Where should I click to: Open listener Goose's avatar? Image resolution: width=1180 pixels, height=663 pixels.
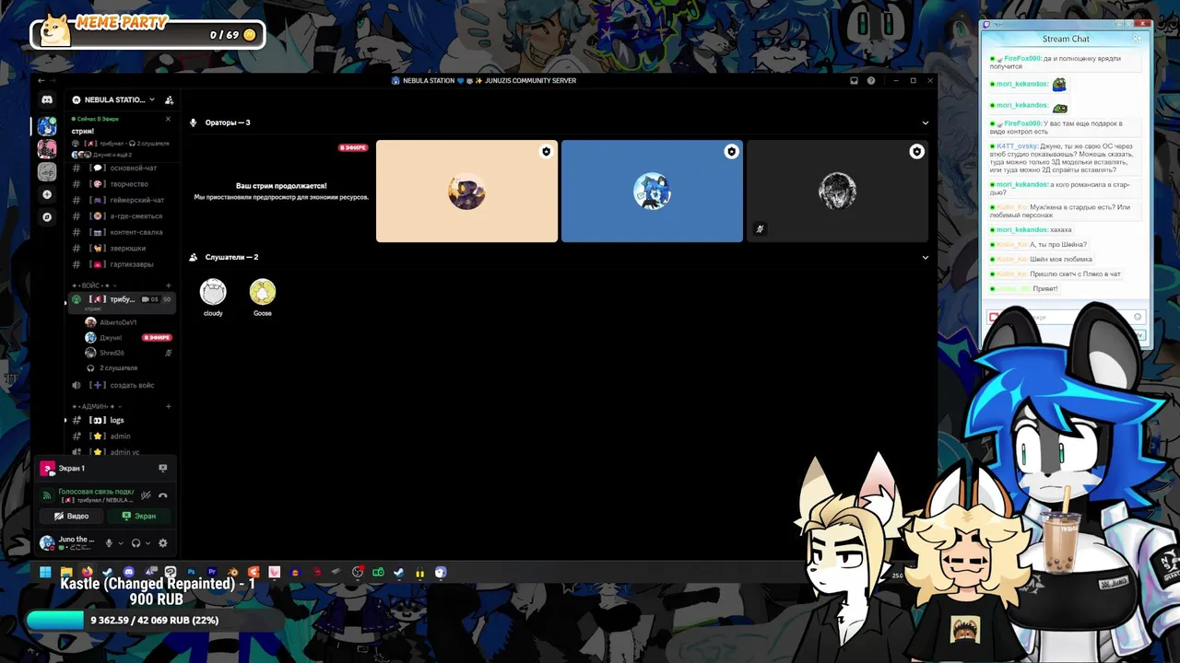pyautogui.click(x=263, y=292)
